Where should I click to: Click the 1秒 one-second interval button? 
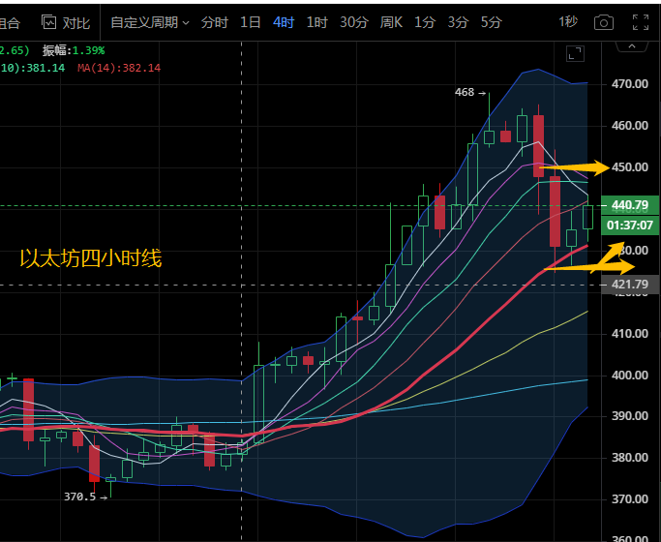coord(568,21)
